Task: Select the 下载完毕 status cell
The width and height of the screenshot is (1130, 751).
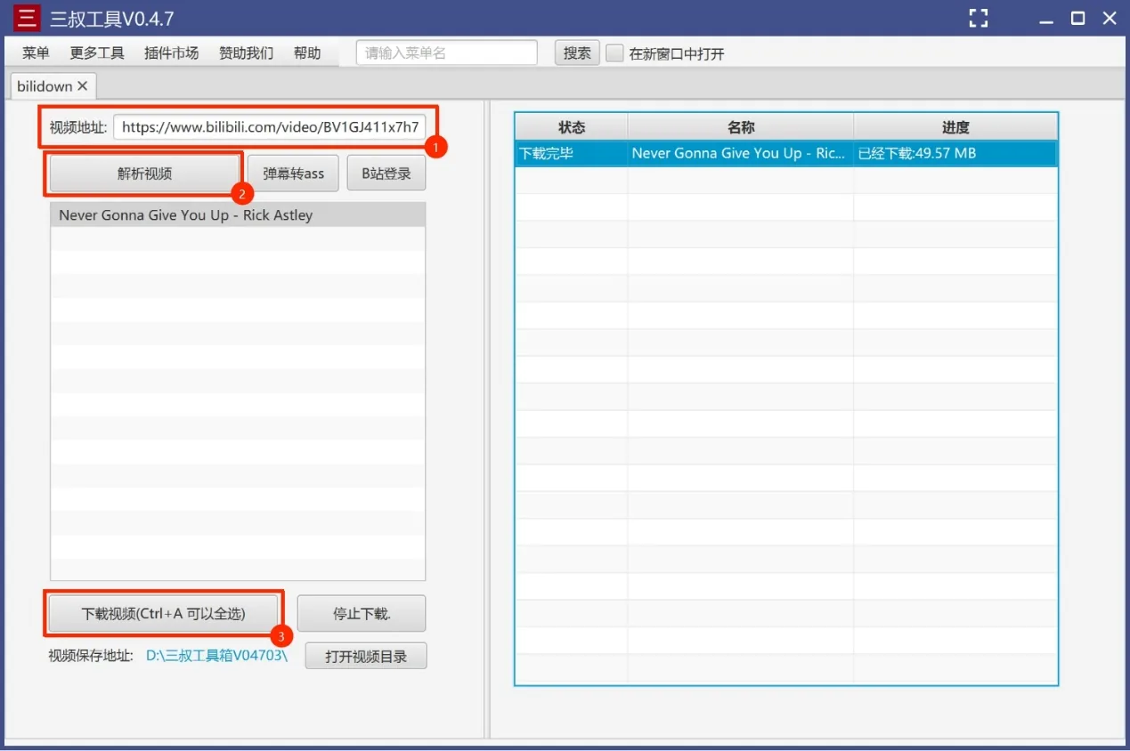Action: coord(572,153)
